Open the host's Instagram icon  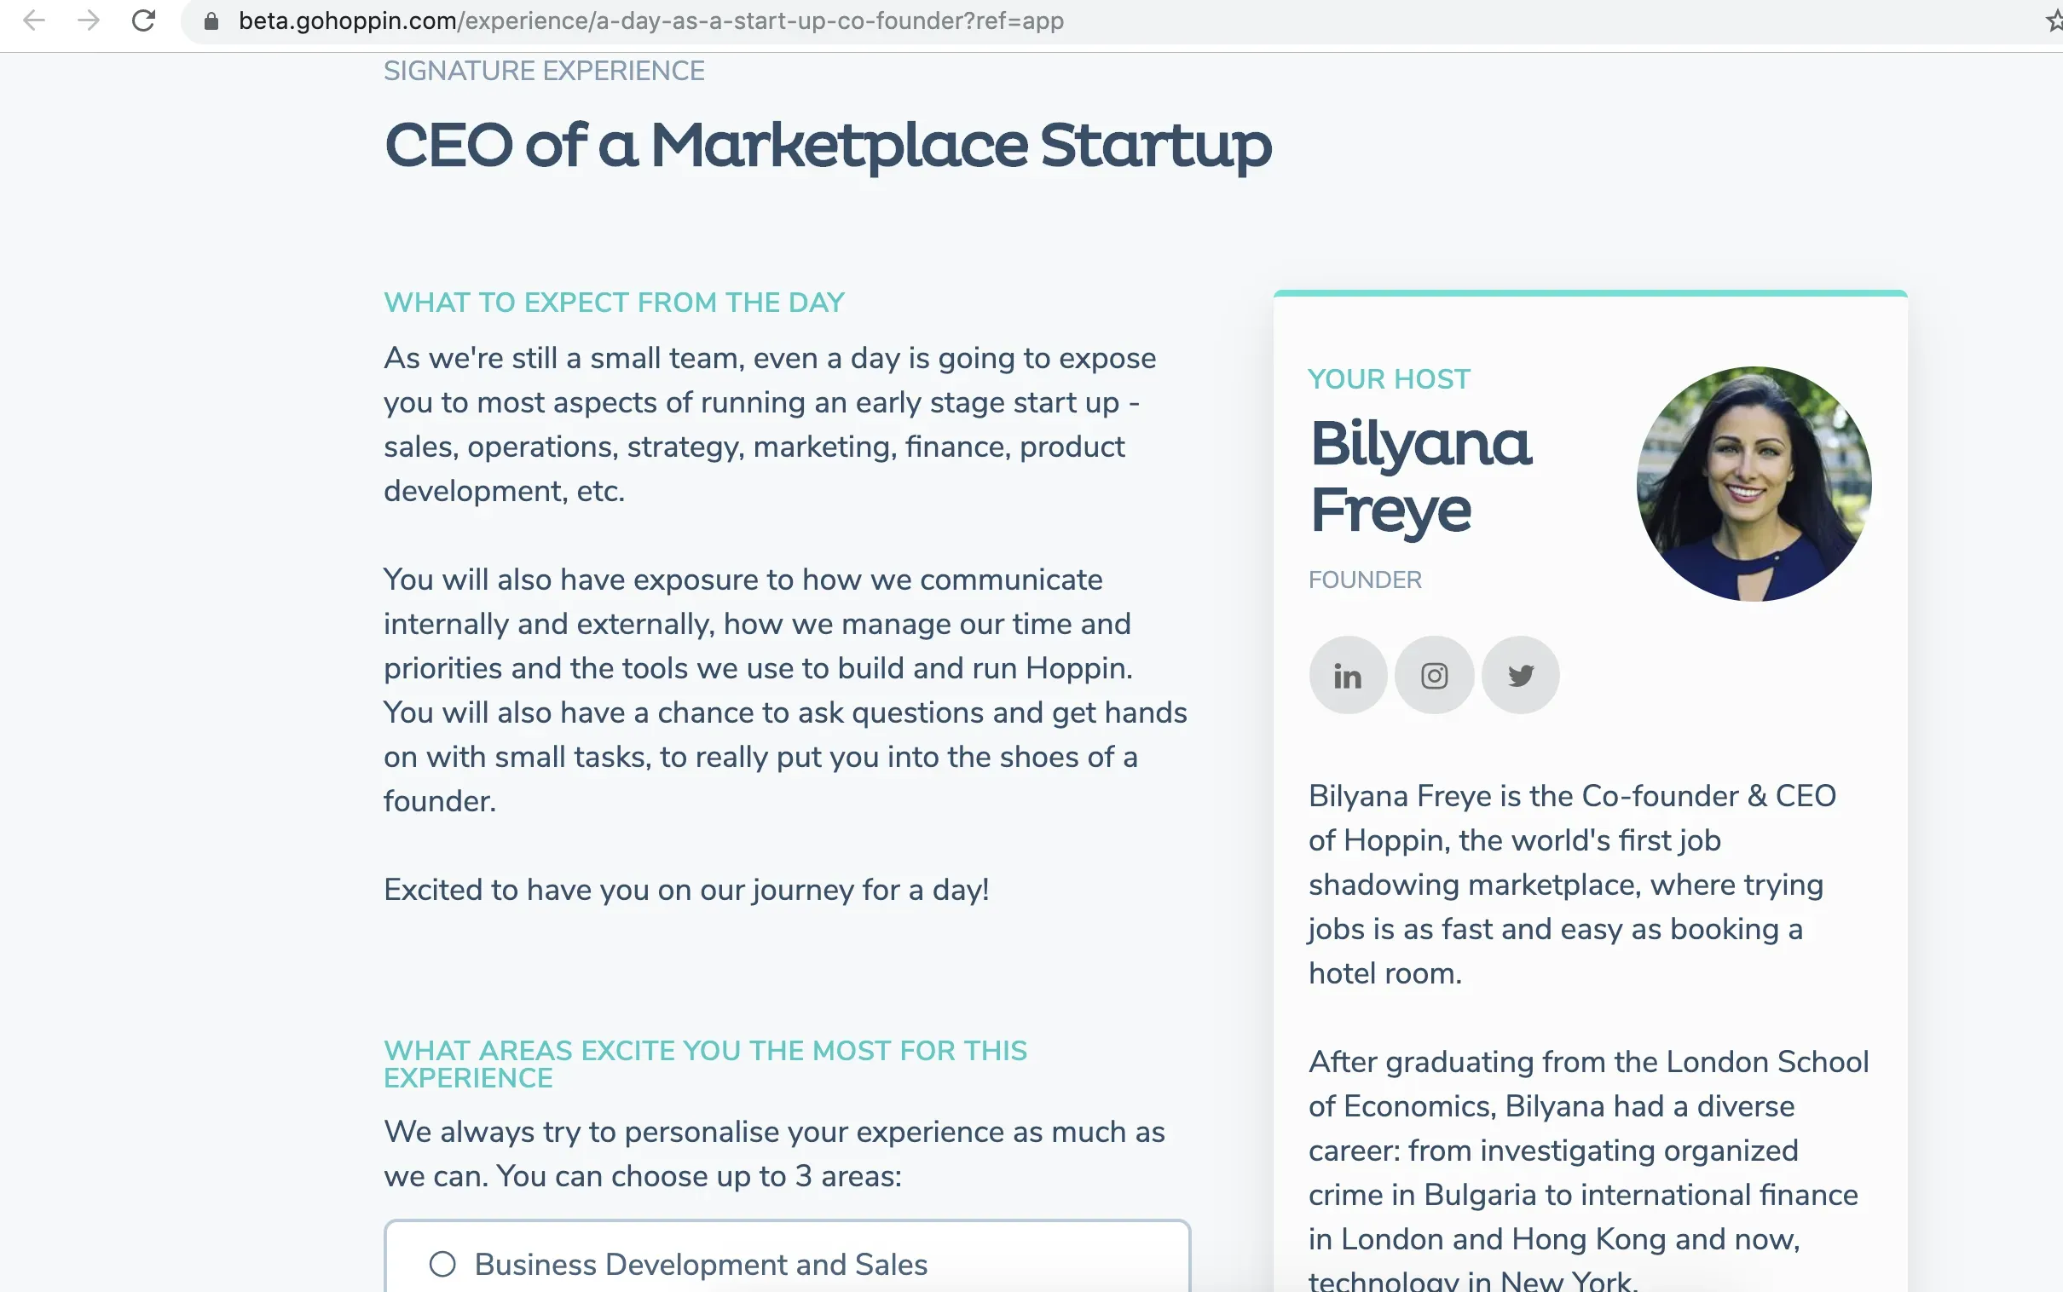pyautogui.click(x=1434, y=675)
